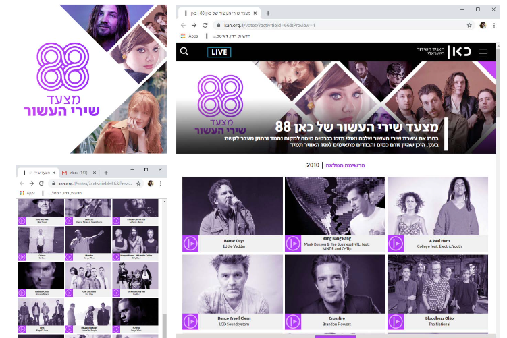Image resolution: width=507 pixels, height=338 pixels.
Task: Go back in the large browser window
Action: (x=184, y=25)
